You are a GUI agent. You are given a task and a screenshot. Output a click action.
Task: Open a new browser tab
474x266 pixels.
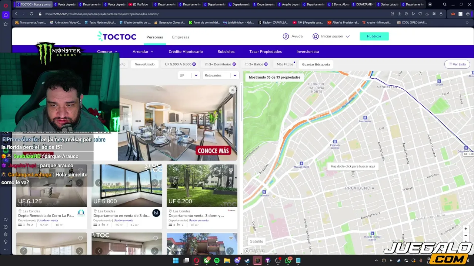(430, 4)
